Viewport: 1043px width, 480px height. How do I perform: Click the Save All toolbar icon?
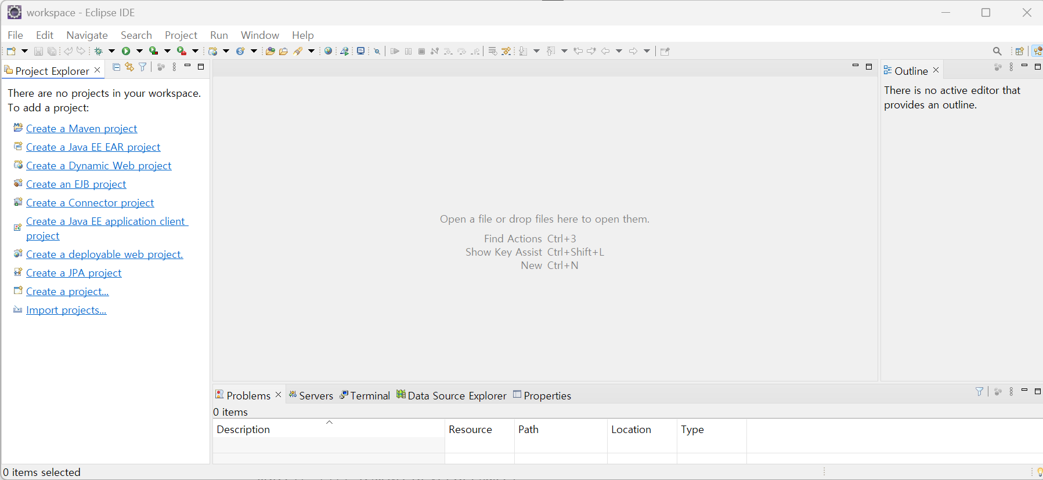pos(52,51)
